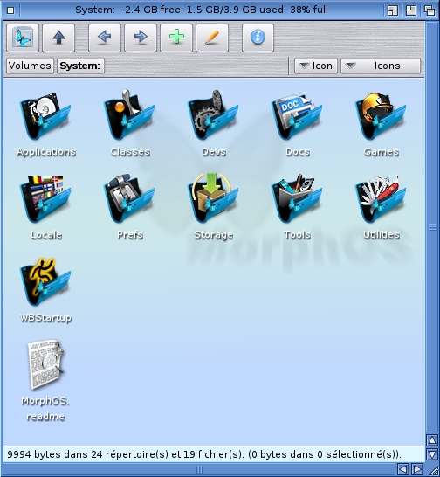Show information with the blue i button
The width and height of the screenshot is (440, 477).
tap(258, 38)
